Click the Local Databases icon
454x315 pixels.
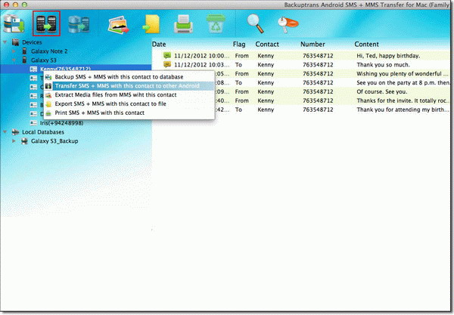pyautogui.click(x=15, y=132)
